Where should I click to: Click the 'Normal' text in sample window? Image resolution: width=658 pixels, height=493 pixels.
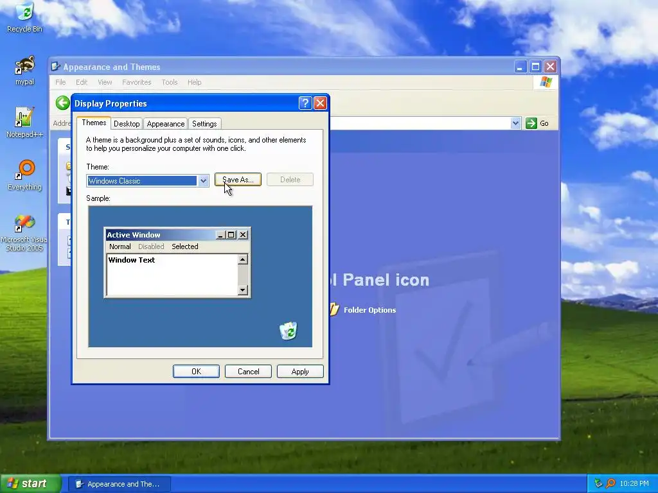120,246
